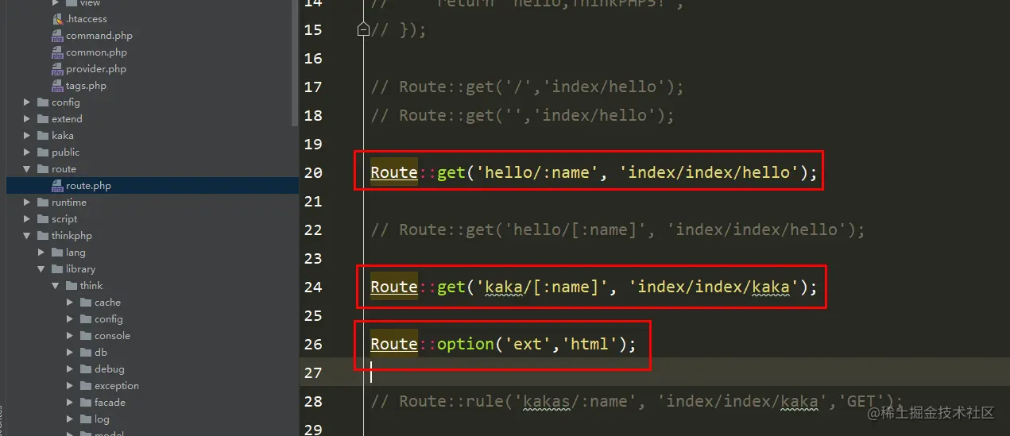Screen dimensions: 1010x436
Task: Click the log folder icon
Action: 86,419
